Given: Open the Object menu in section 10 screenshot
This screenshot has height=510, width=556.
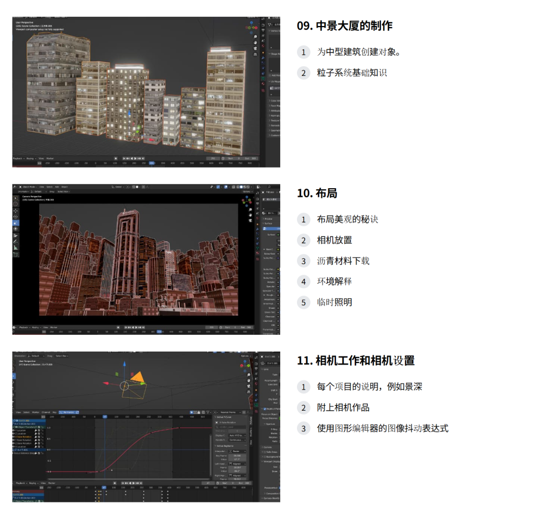Looking at the screenshot, I should click(64, 187).
